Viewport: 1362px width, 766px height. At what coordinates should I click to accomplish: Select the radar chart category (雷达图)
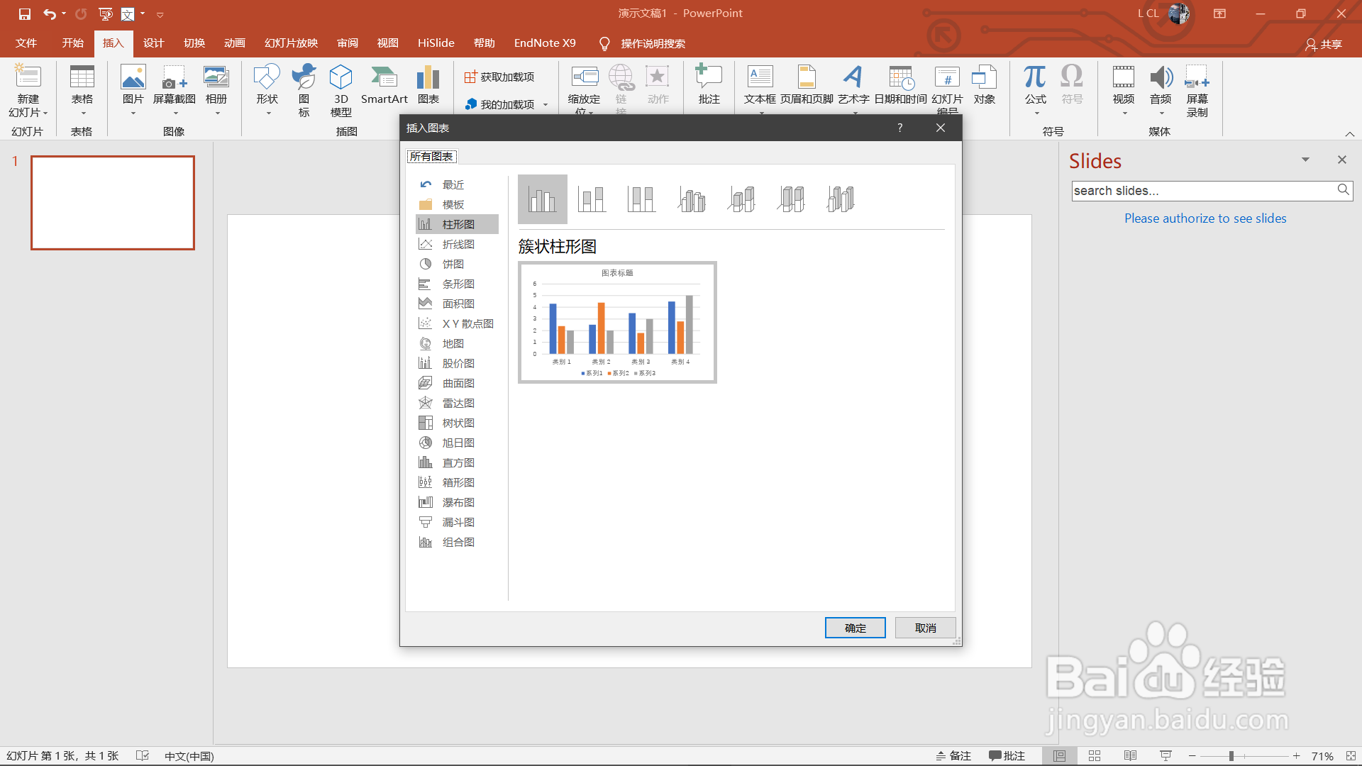pyautogui.click(x=458, y=403)
